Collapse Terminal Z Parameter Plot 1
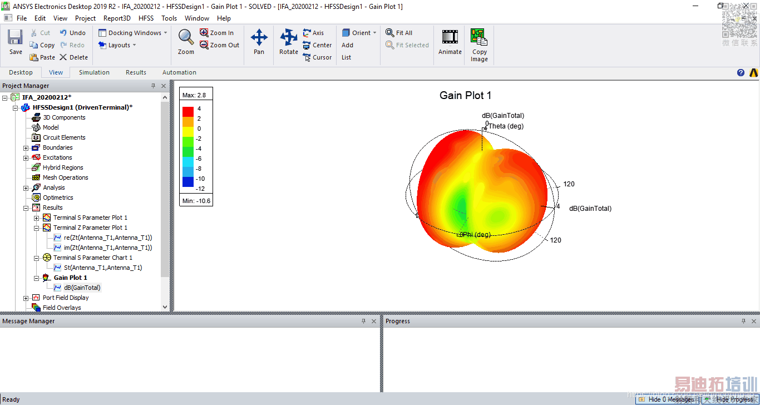 pyautogui.click(x=37, y=228)
